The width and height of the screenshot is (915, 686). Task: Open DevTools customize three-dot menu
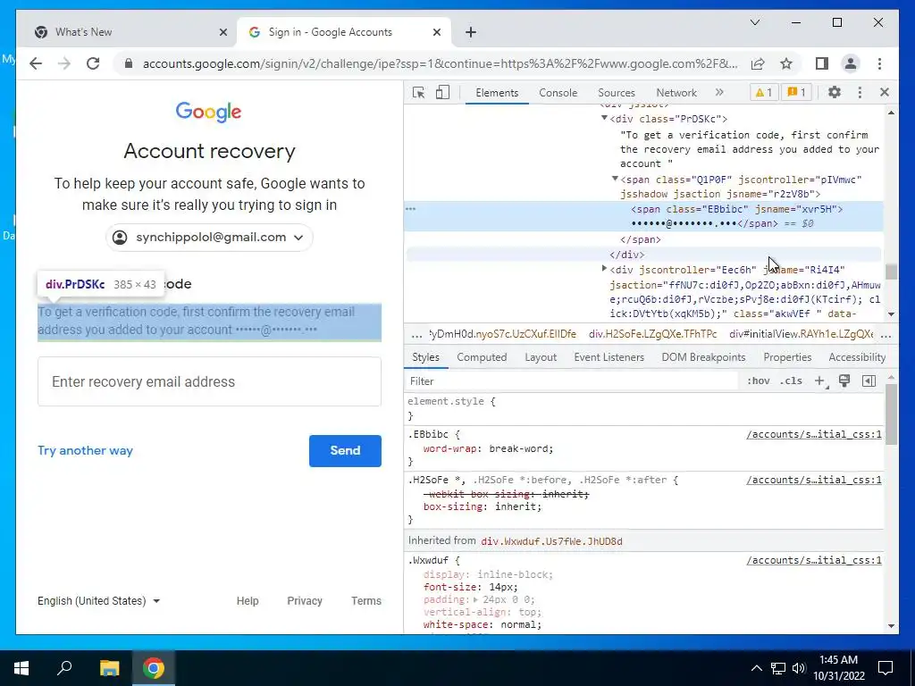(x=860, y=92)
